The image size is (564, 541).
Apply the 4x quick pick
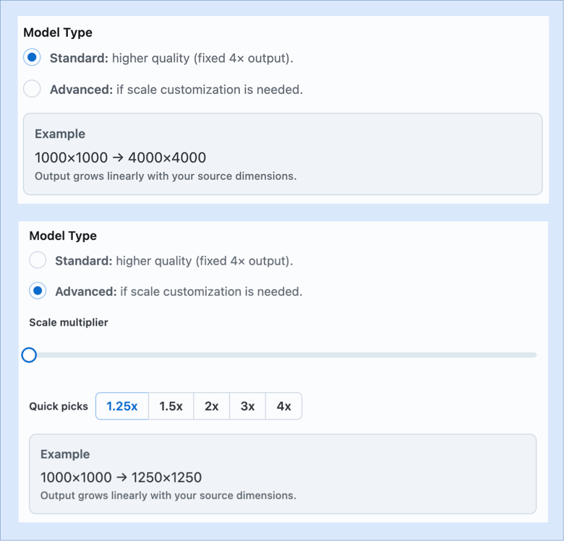coord(283,406)
